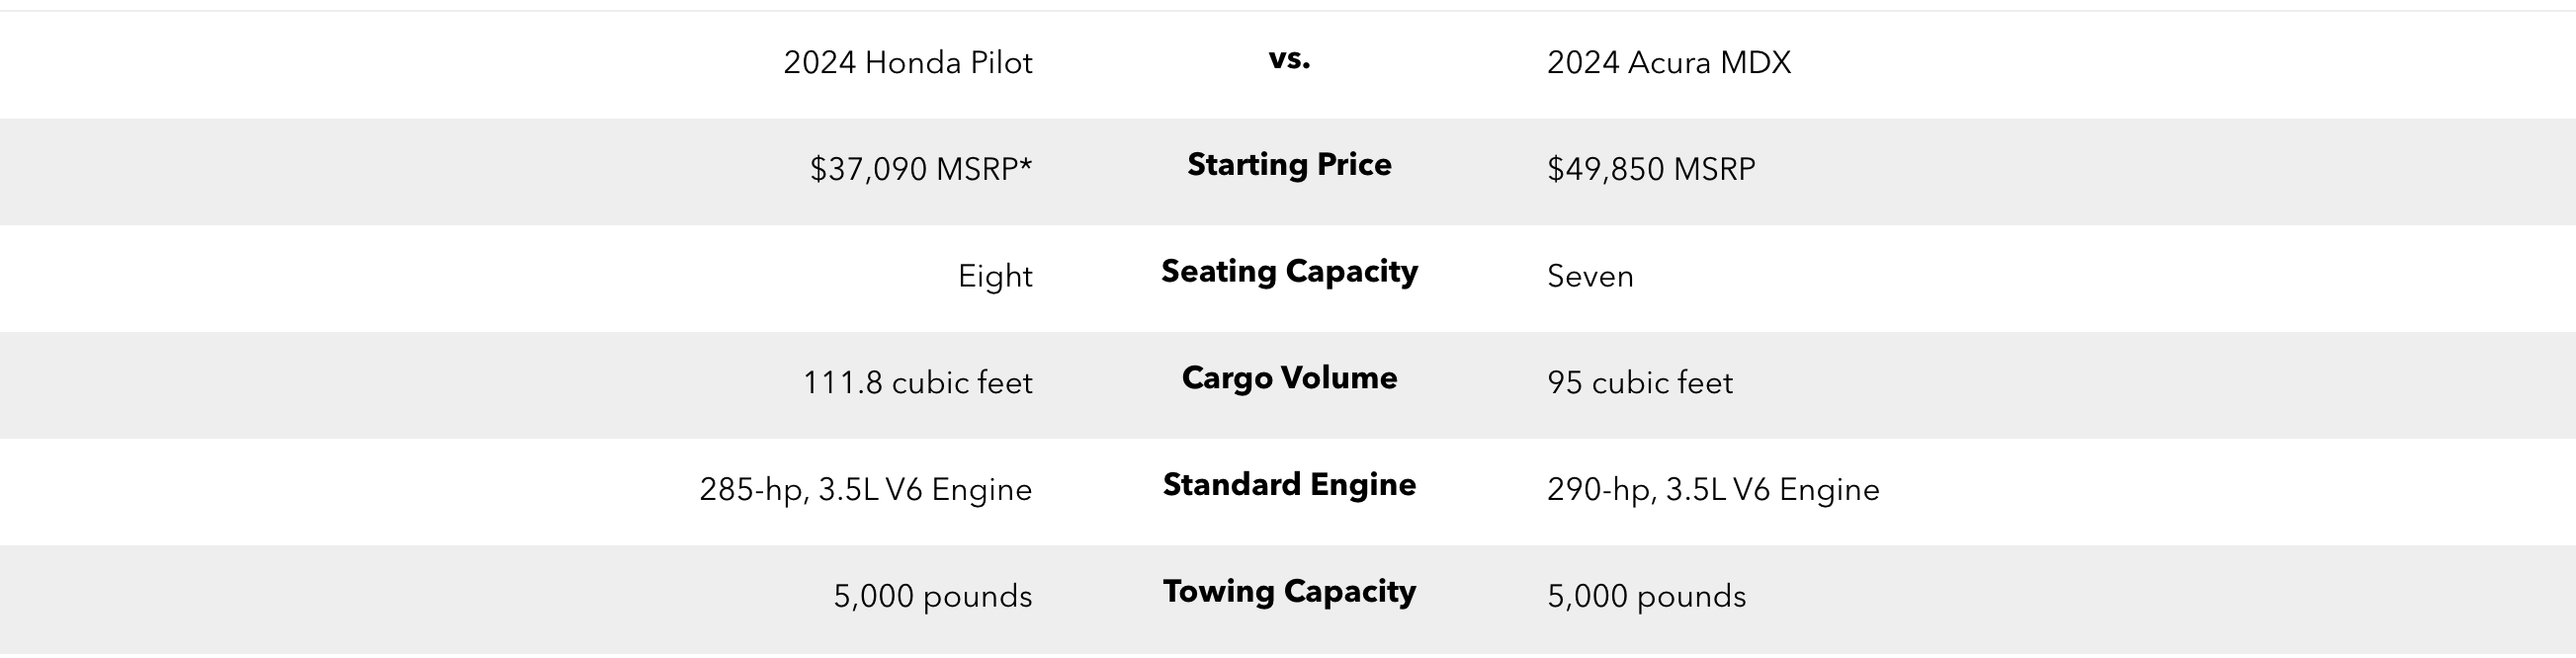The width and height of the screenshot is (2576, 658).
Task: Select the $49,850 MSRP price
Action: [x=1650, y=169]
